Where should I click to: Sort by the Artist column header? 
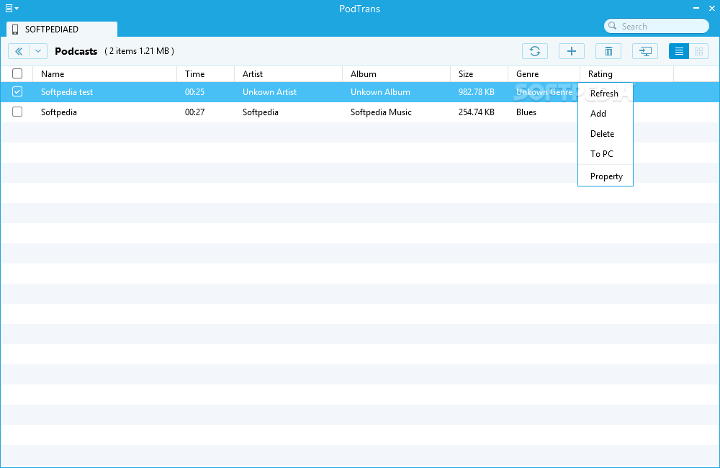point(289,74)
